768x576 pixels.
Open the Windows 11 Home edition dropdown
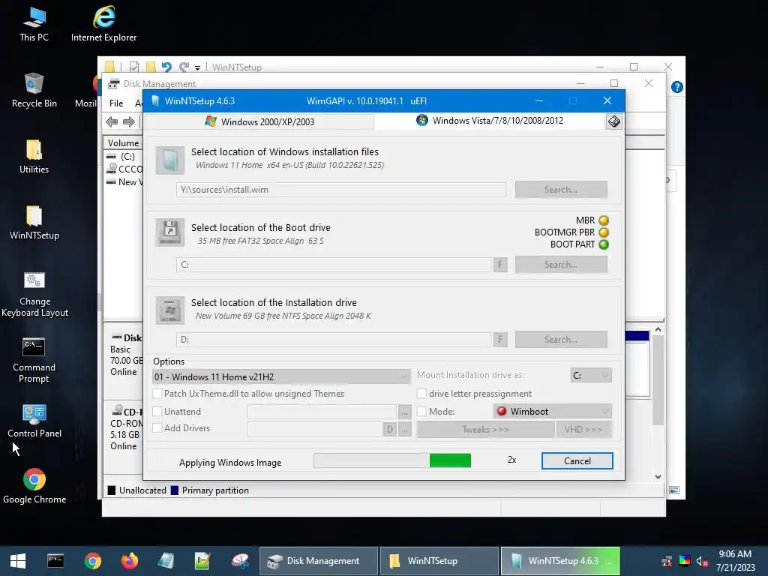tap(282, 376)
